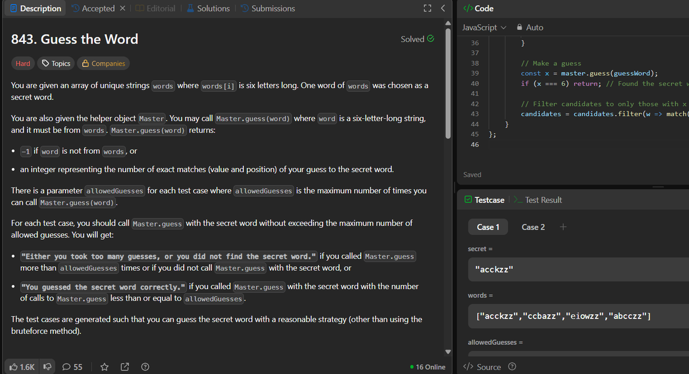The width and height of the screenshot is (689, 374).
Task: Open the help icon next to Source
Action: pos(513,367)
